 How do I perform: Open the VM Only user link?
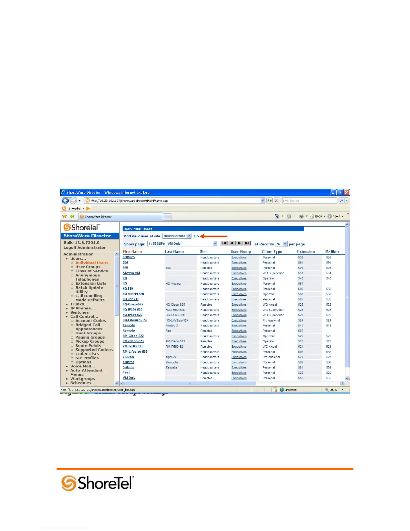tap(129, 378)
